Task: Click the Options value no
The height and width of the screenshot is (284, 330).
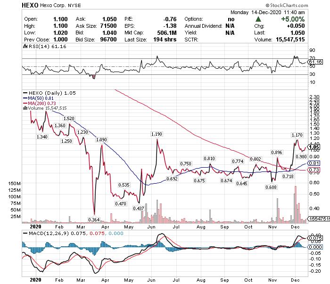Action: click(x=231, y=19)
